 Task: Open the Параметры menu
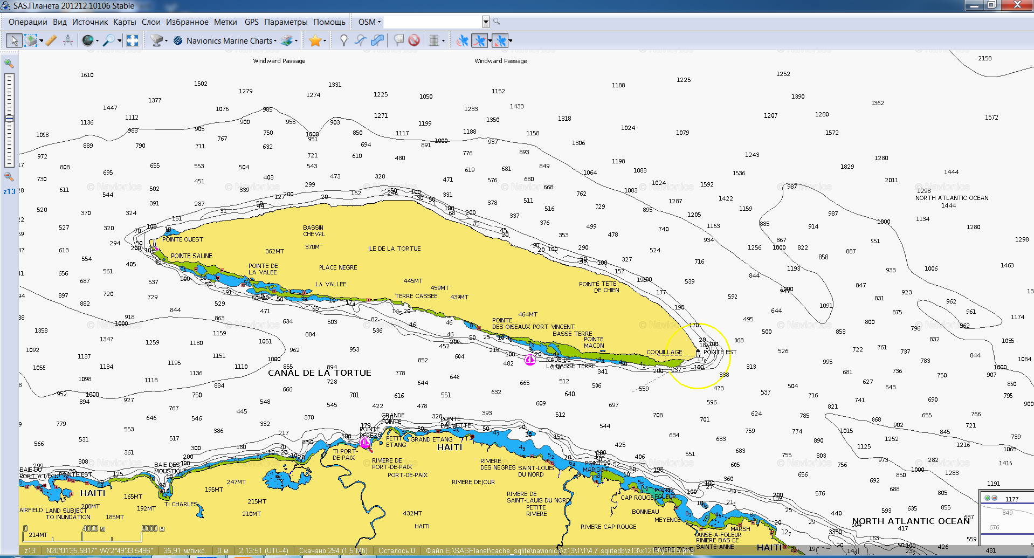[286, 22]
